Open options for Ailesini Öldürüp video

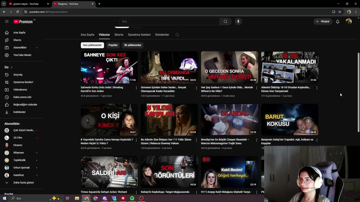tap(317, 88)
